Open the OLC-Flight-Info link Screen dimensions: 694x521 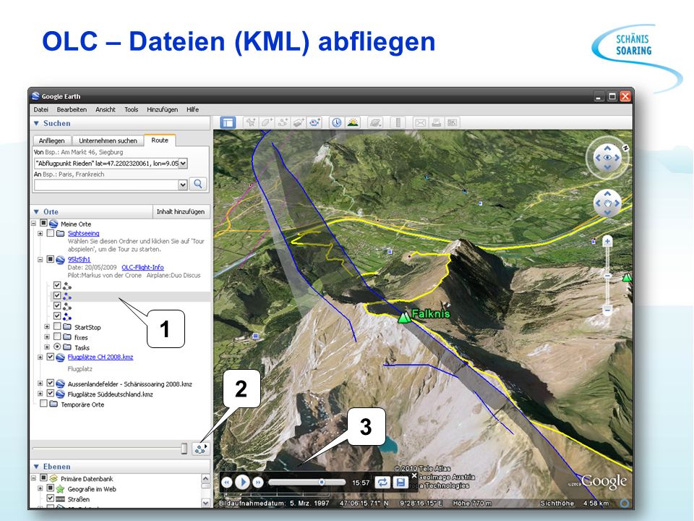[x=142, y=267]
